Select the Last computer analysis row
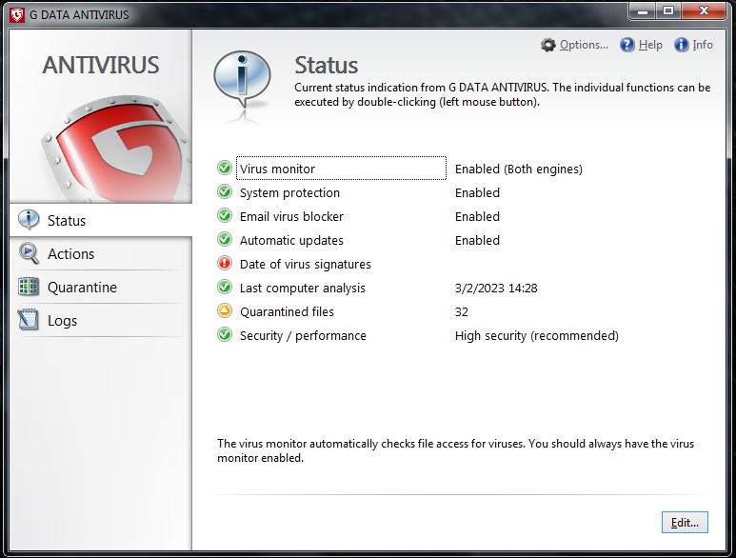 pos(341,288)
